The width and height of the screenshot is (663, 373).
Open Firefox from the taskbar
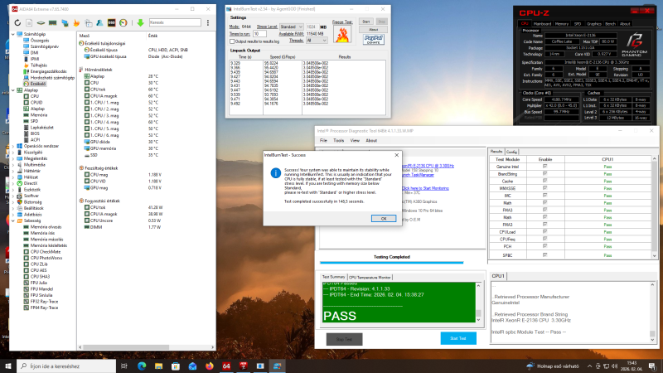210,366
